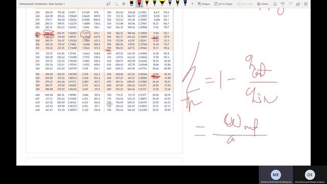Screen dimensions: 327x184
Task: Enter full screen mode
Action: pos(306,4)
